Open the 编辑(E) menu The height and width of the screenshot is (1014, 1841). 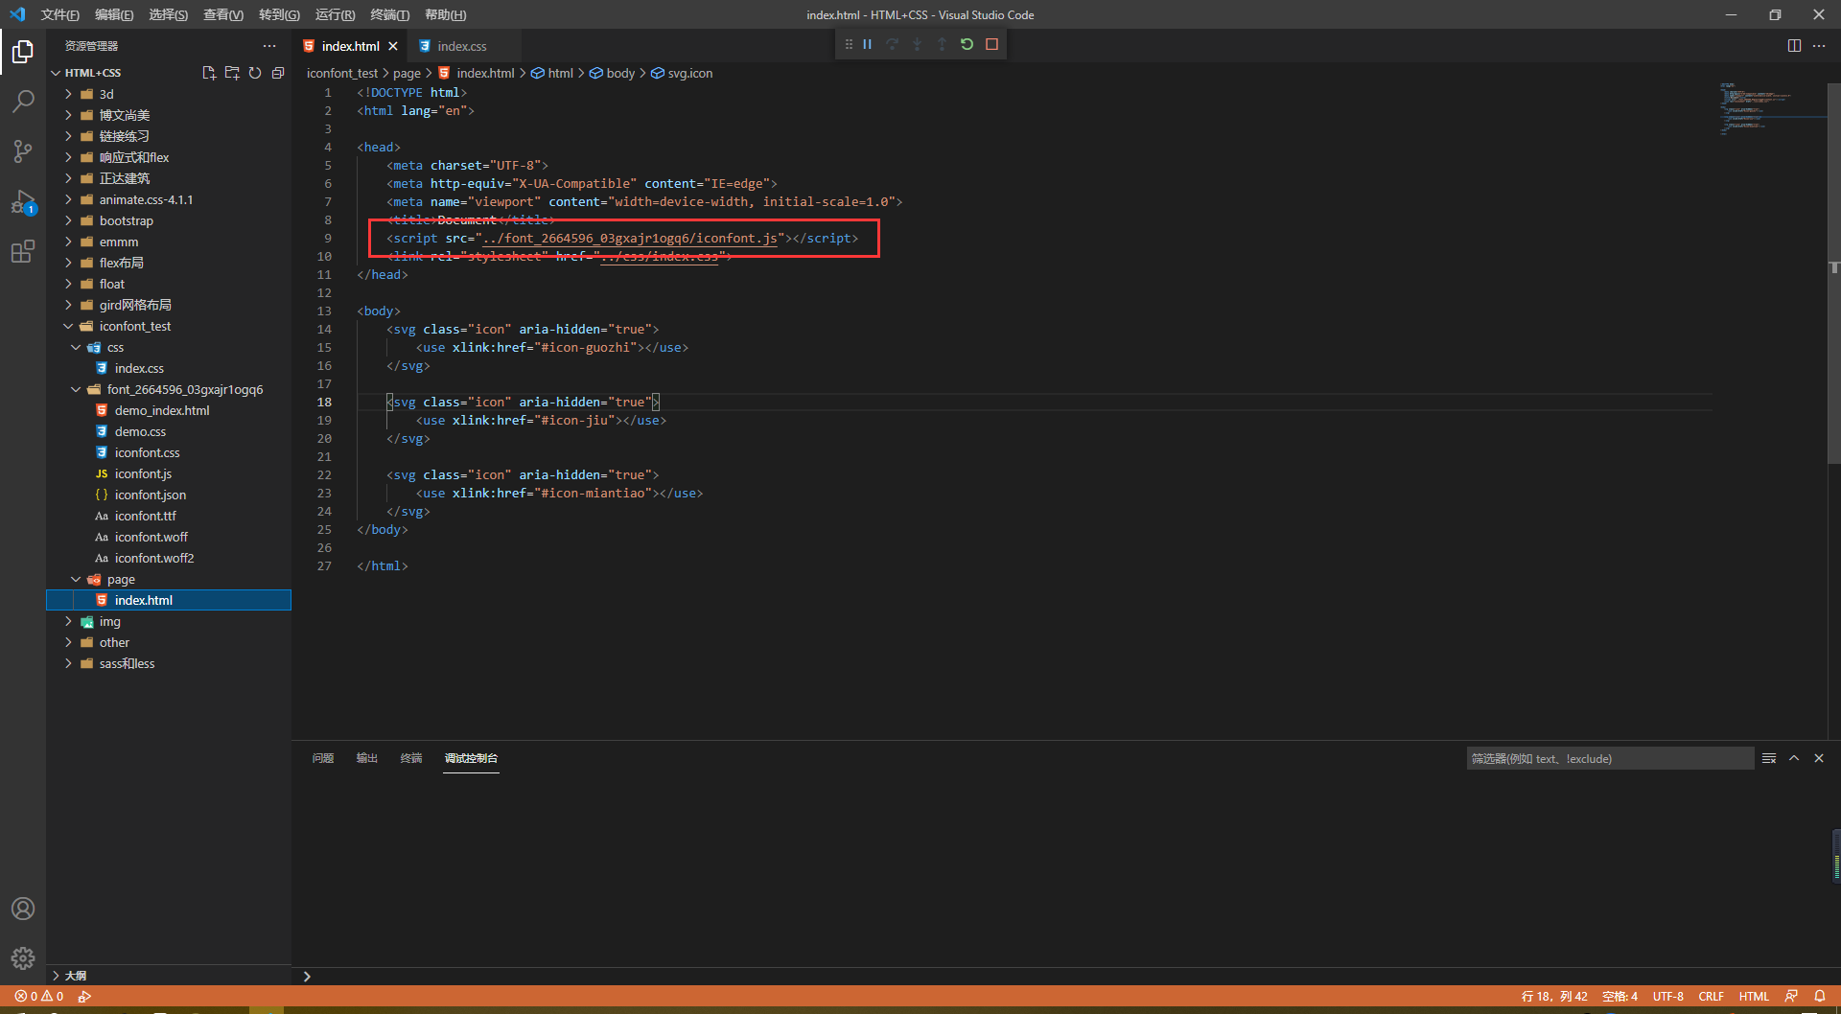(114, 14)
